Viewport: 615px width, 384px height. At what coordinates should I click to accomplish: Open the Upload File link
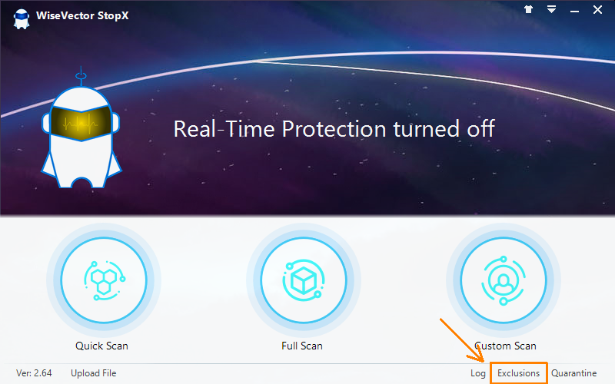(x=93, y=373)
